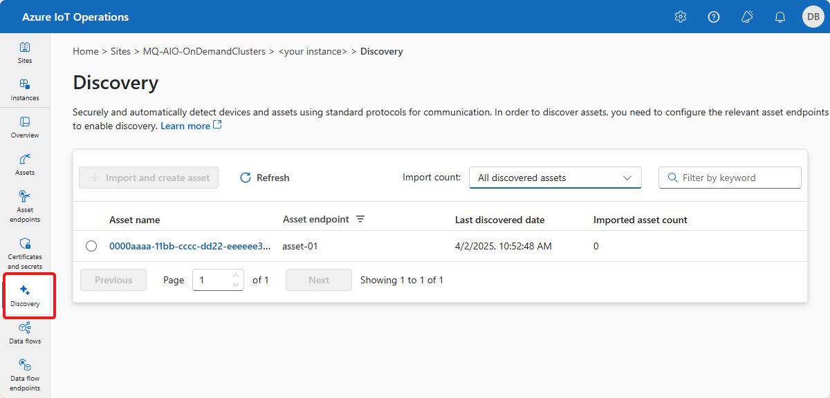Open the Import count dropdown
Image resolution: width=830 pixels, height=398 pixels.
pyautogui.click(x=555, y=178)
